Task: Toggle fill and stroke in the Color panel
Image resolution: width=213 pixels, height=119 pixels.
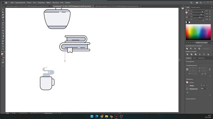Action: pyautogui.click(x=187, y=13)
